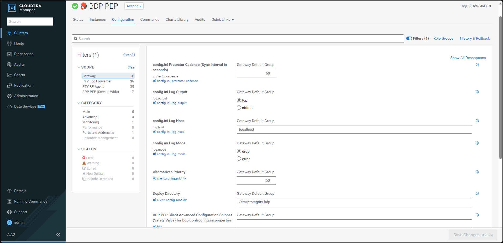Screen dimensions: 503x243
Task: Toggle the Filters switch off
Action: coord(409,39)
